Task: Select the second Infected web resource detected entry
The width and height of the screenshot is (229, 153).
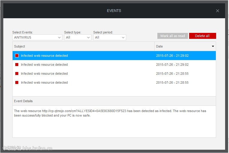Action: point(44,65)
